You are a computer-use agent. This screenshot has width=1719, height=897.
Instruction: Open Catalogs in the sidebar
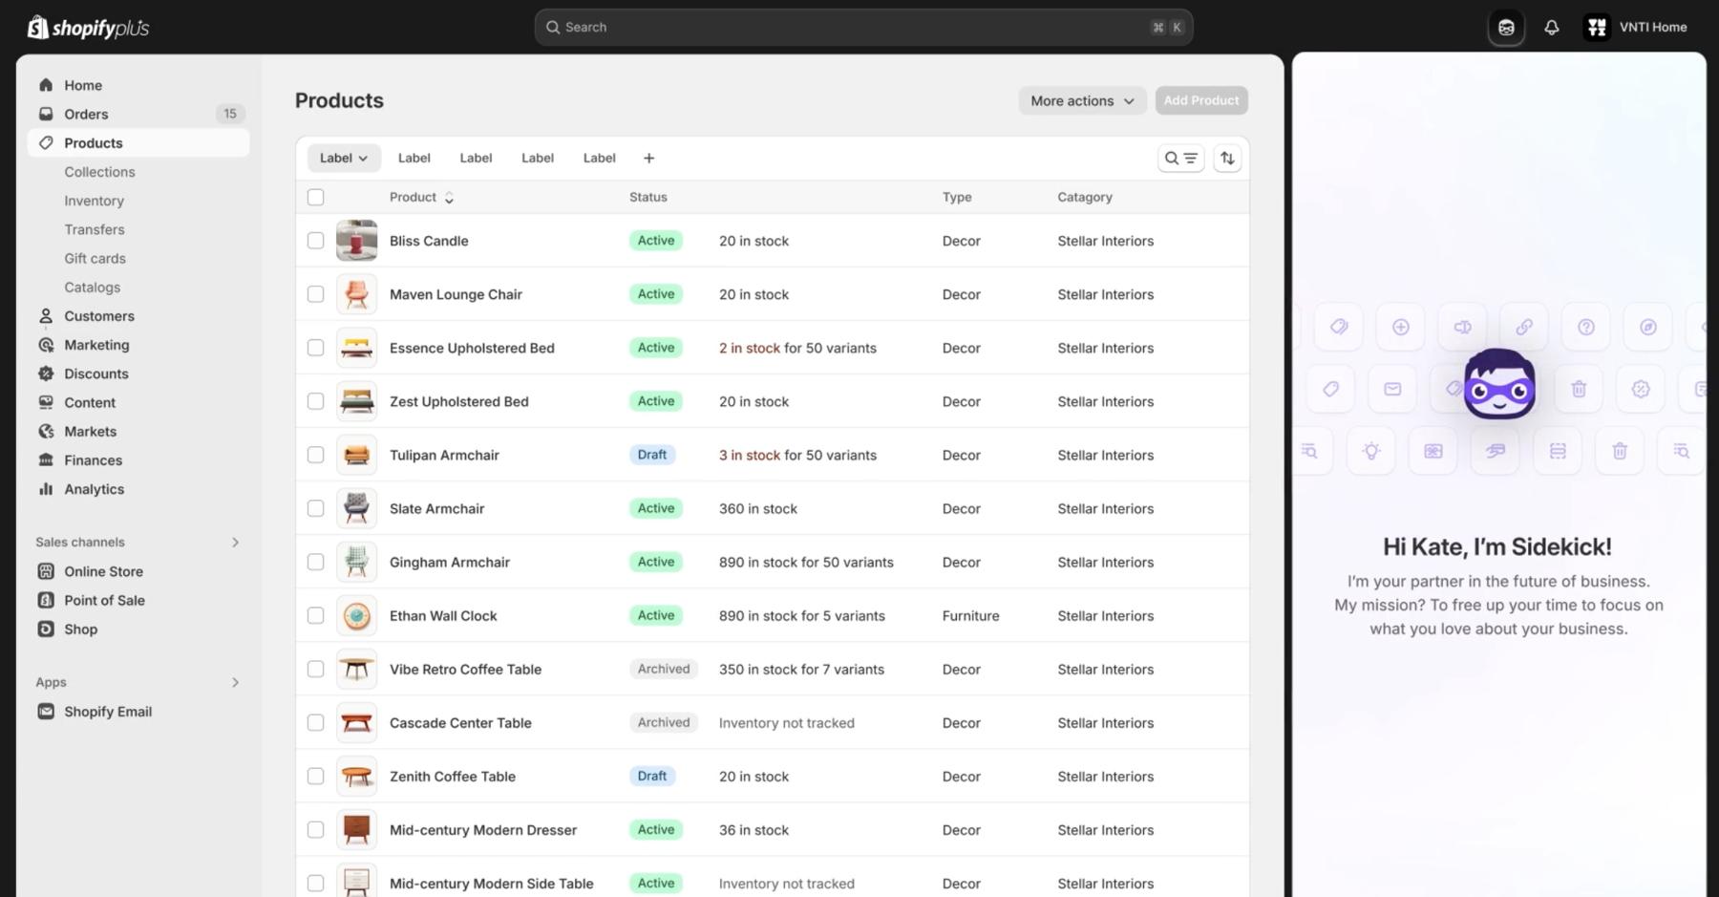(92, 287)
